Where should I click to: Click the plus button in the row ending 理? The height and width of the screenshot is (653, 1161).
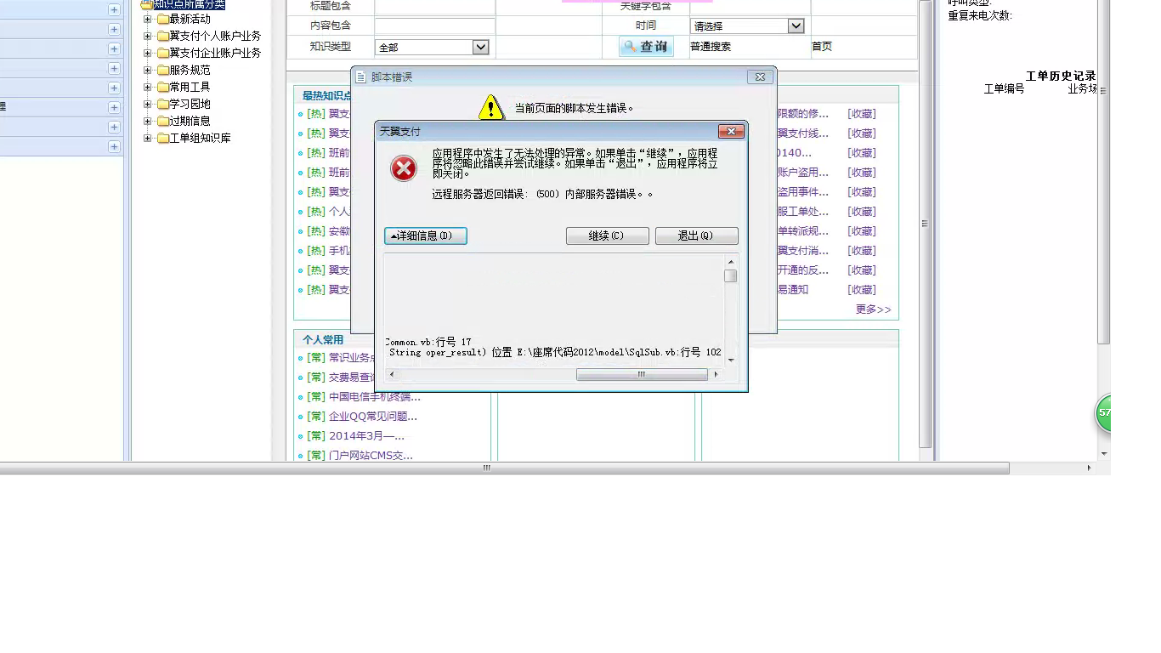[x=114, y=107]
